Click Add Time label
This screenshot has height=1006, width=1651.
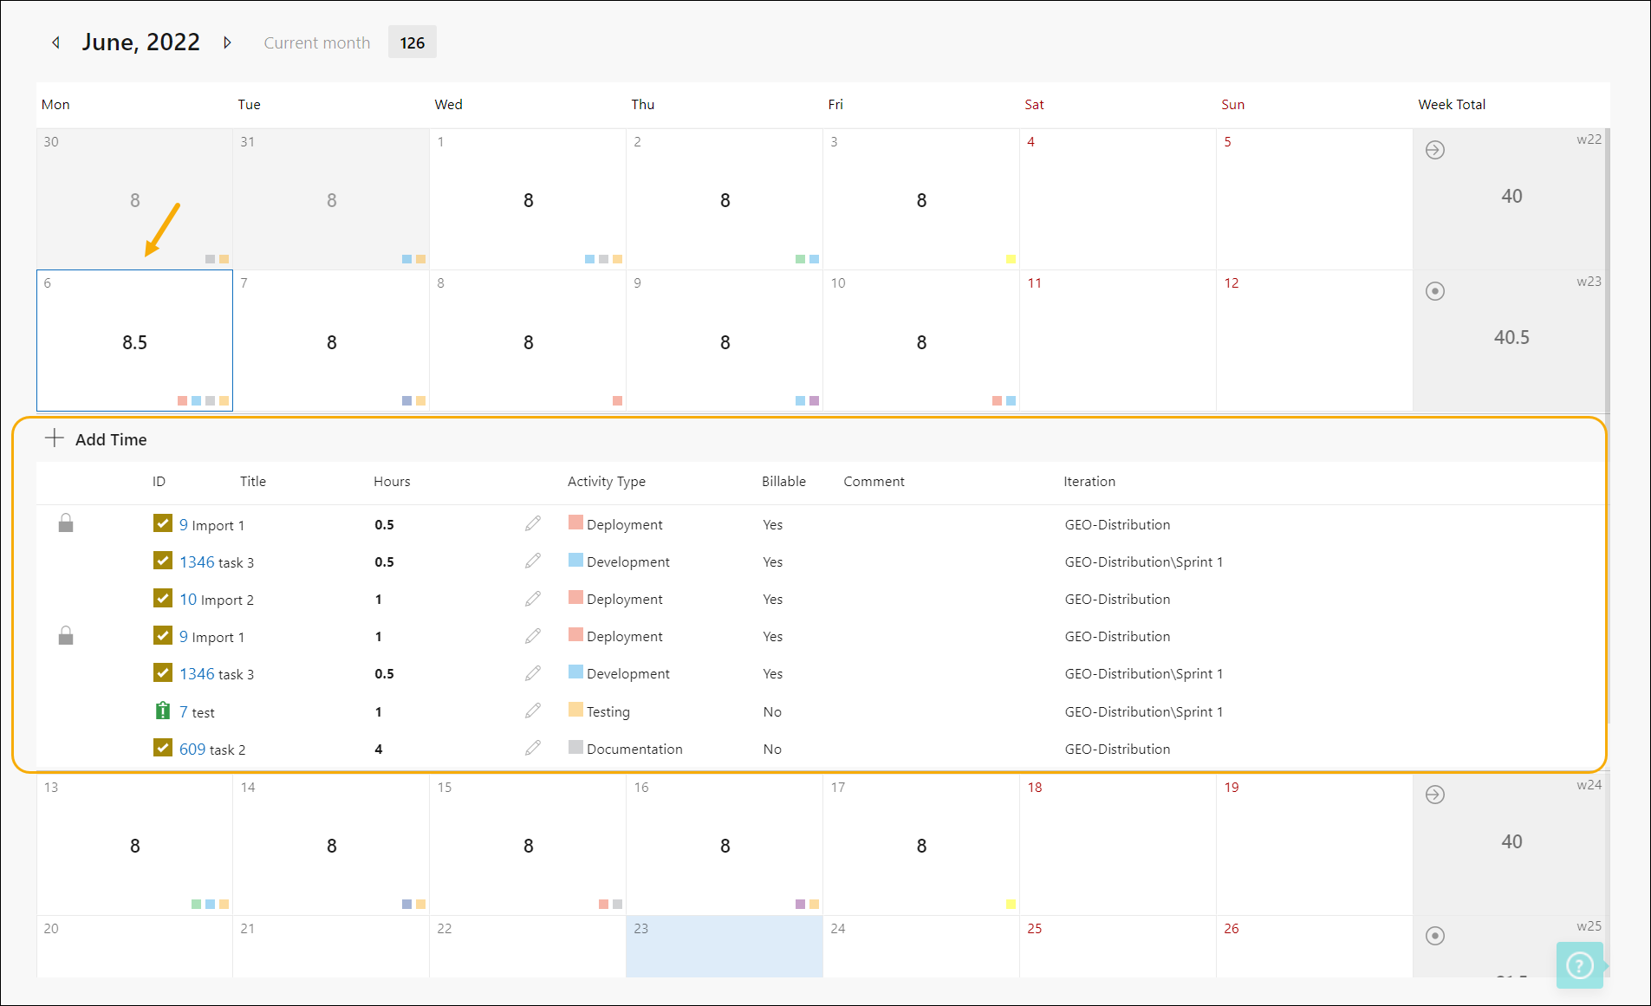click(111, 439)
